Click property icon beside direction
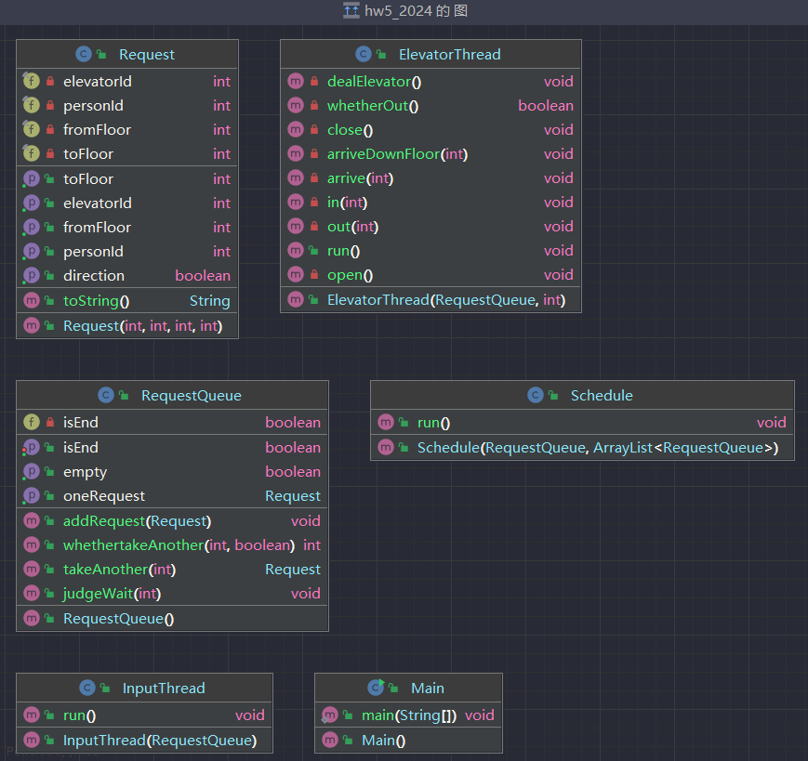The width and height of the screenshot is (808, 761). (32, 275)
